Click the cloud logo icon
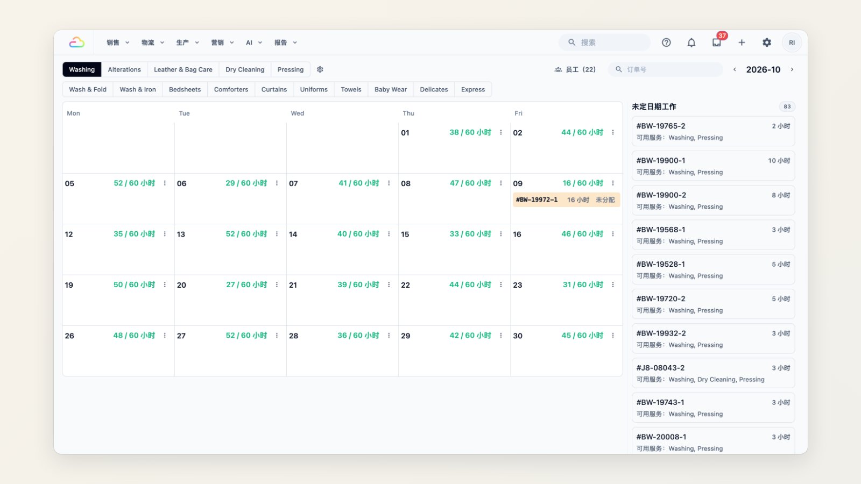 76,42
